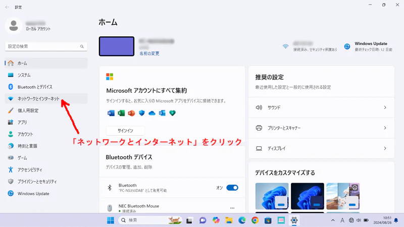Click the desktop preview thumbnail beside device name
Viewport: 404px width, 227px height.
(117, 46)
